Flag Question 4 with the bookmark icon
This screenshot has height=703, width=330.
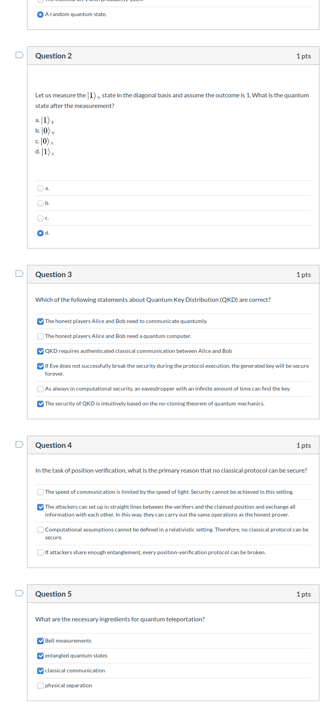tap(19, 444)
